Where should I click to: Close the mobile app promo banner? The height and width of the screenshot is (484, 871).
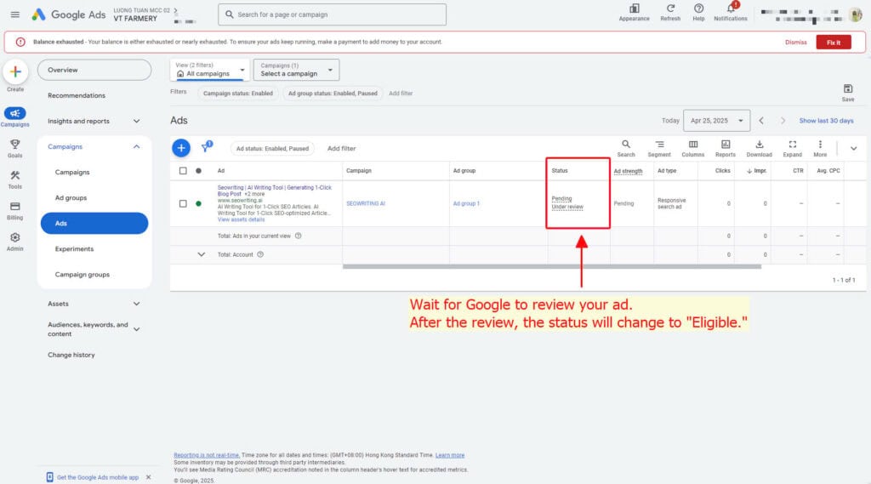pyautogui.click(x=148, y=477)
